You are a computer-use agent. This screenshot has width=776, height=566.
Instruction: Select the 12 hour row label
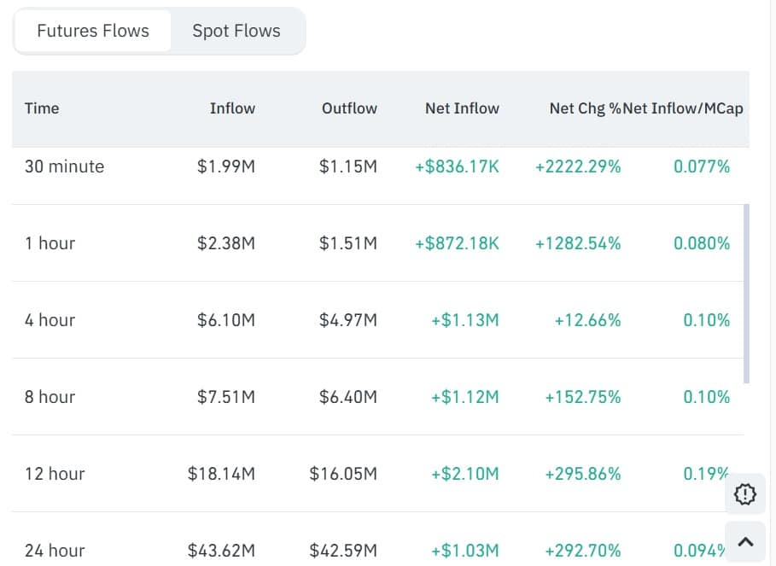(55, 474)
